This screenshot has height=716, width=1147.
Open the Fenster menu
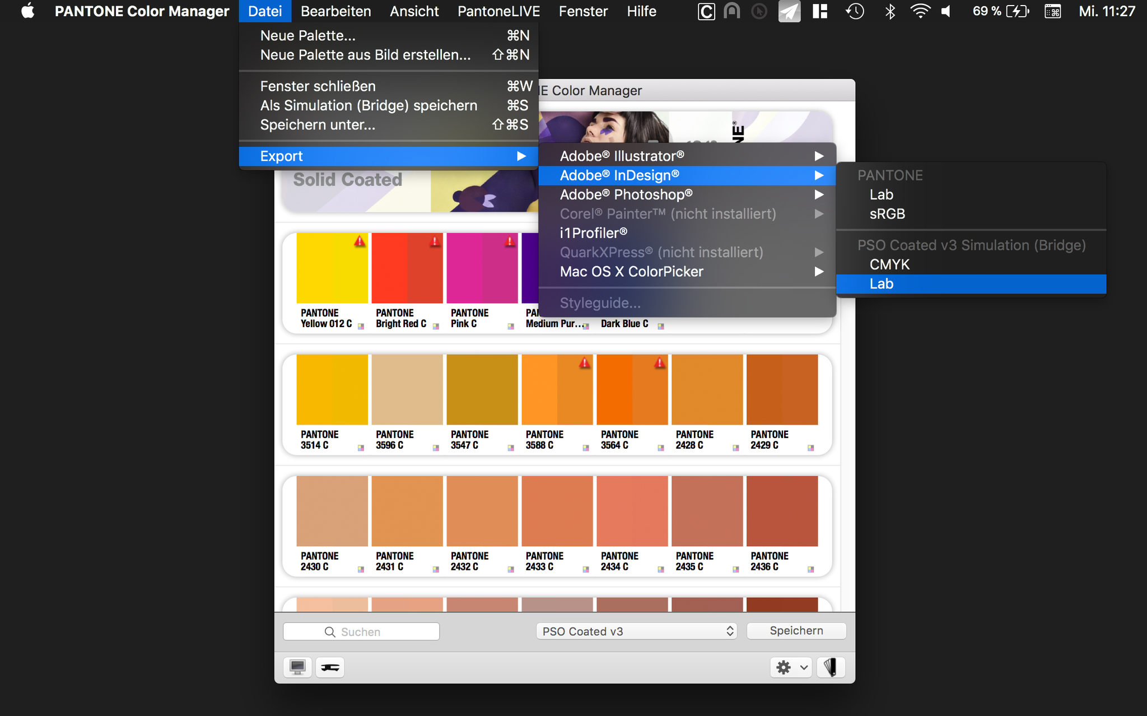(583, 11)
